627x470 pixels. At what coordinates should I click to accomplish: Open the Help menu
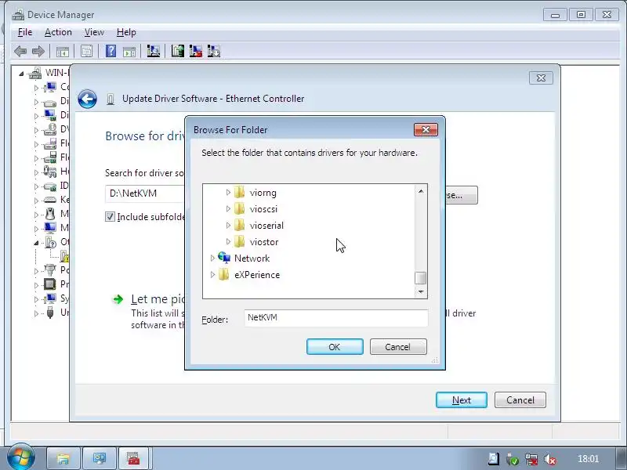[x=126, y=32]
